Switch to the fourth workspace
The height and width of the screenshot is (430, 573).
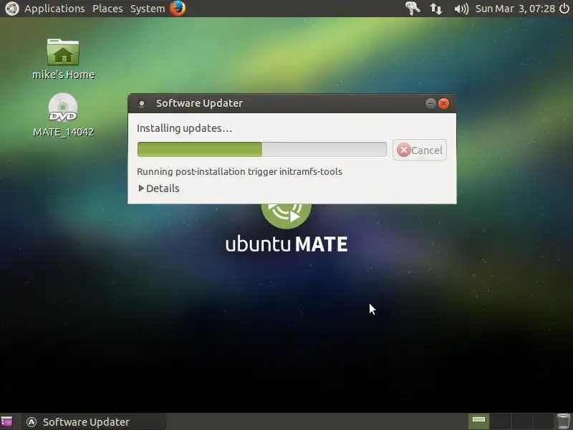click(542, 421)
